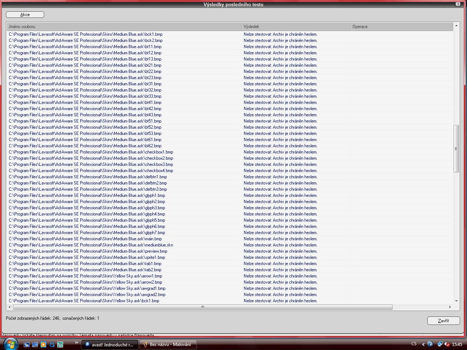Show hidden system tray icons arrow
Viewport: 467px width, 350px height.
(x=423, y=344)
